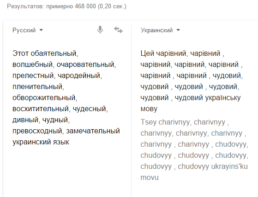
Task: Select the Украинский target language label
Action: 156,30
